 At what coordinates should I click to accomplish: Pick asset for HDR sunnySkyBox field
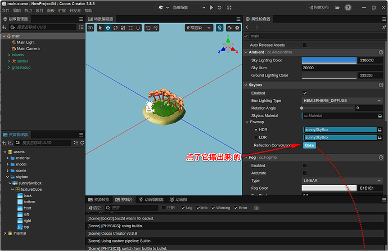tap(380, 129)
